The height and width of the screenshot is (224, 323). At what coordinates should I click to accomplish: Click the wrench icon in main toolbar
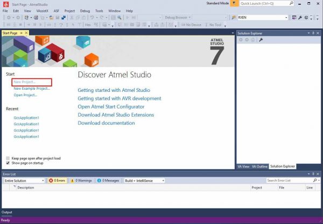300,18
